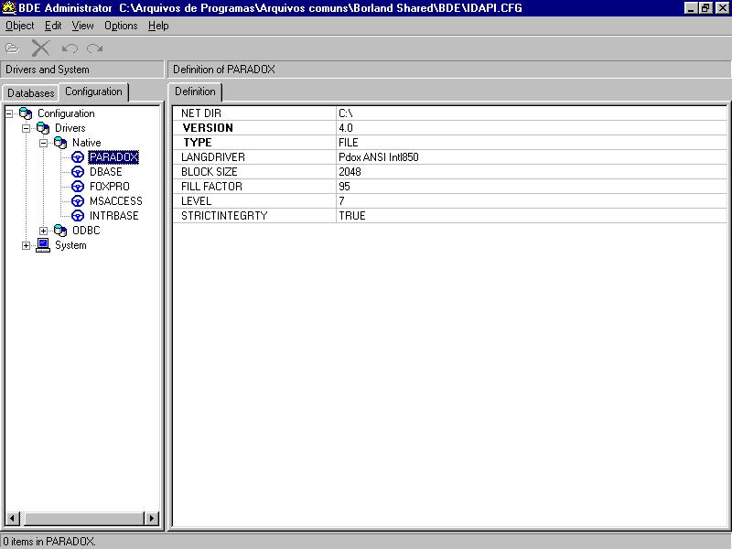Viewport: 732px width, 549px height.
Task: Click the tree horizontal scrollbar right arrow
Action: tap(152, 519)
